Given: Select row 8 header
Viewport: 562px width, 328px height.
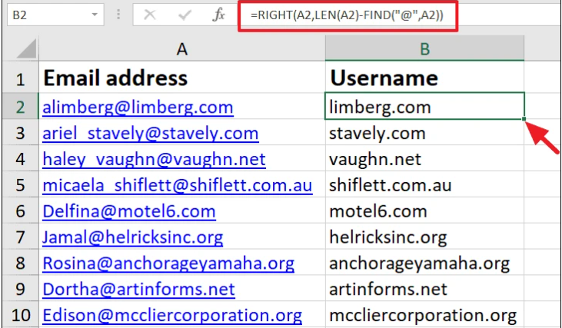Looking at the screenshot, I should [21, 263].
